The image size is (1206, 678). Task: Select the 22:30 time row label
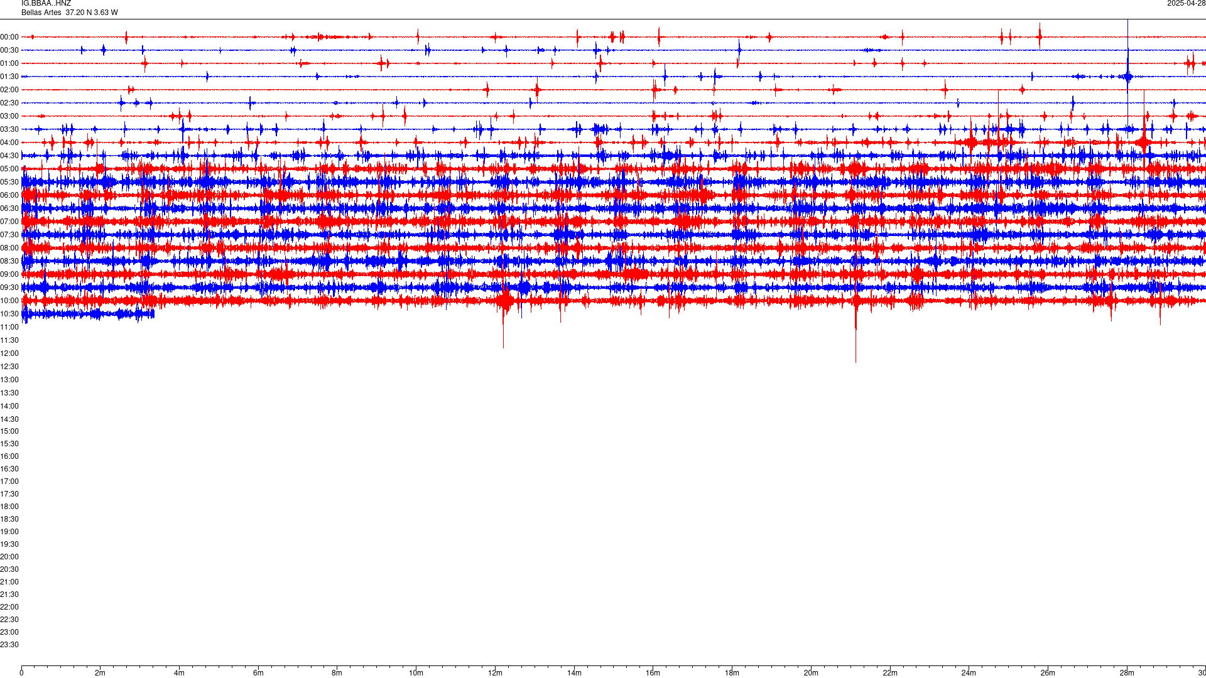[x=9, y=620]
